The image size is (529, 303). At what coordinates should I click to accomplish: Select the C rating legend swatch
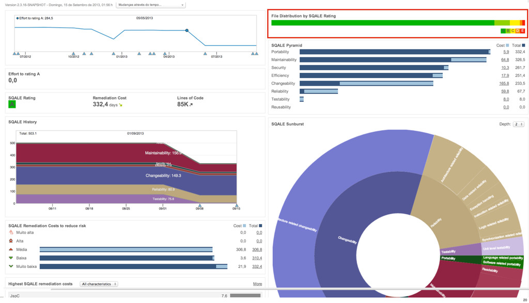click(x=513, y=30)
